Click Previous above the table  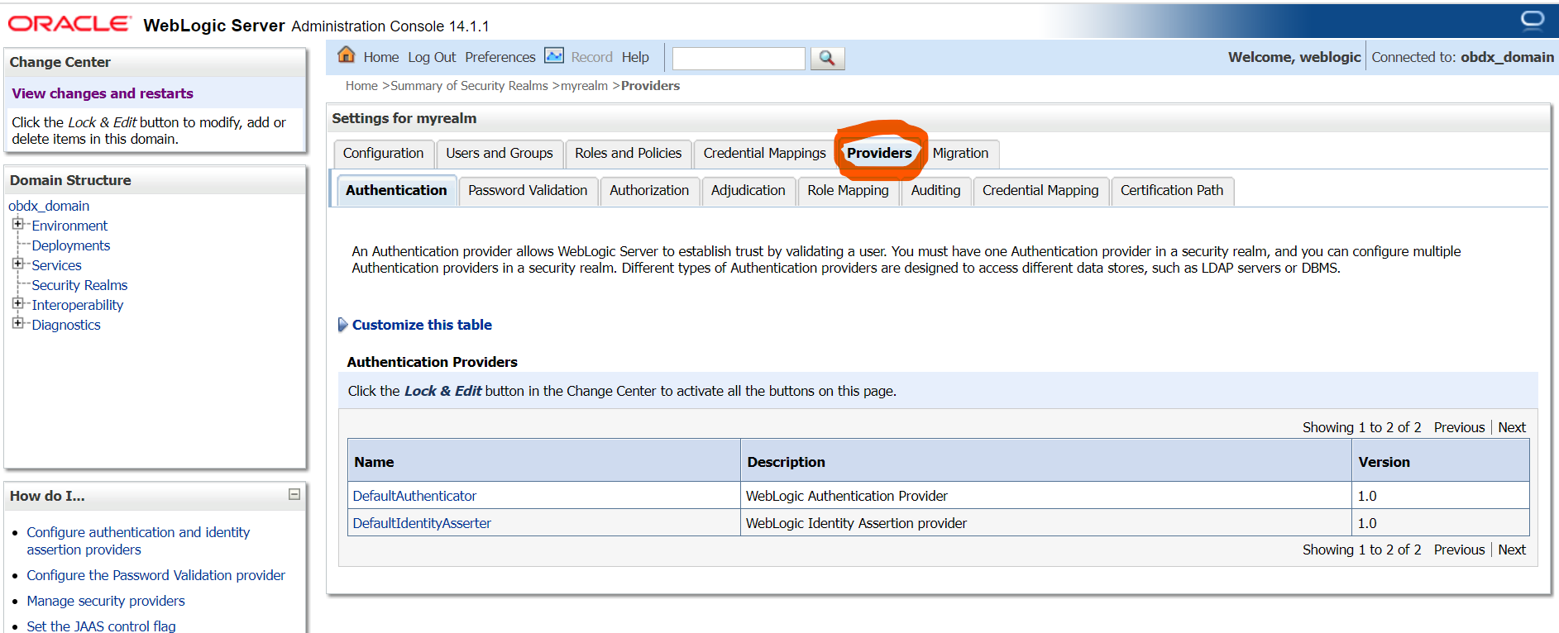[x=1459, y=427]
